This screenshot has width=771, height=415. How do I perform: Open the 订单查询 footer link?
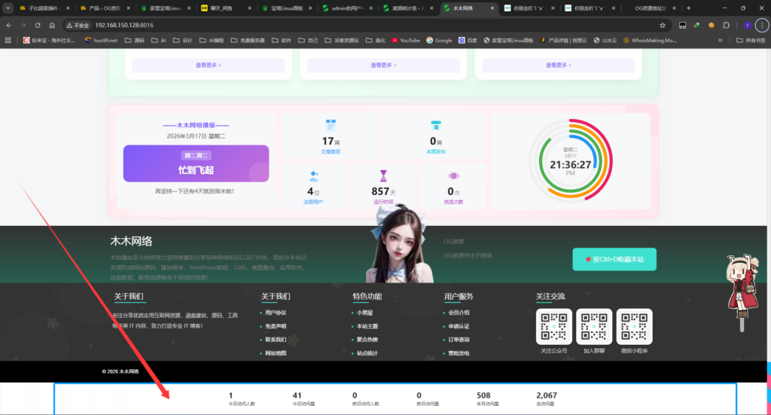(x=459, y=339)
